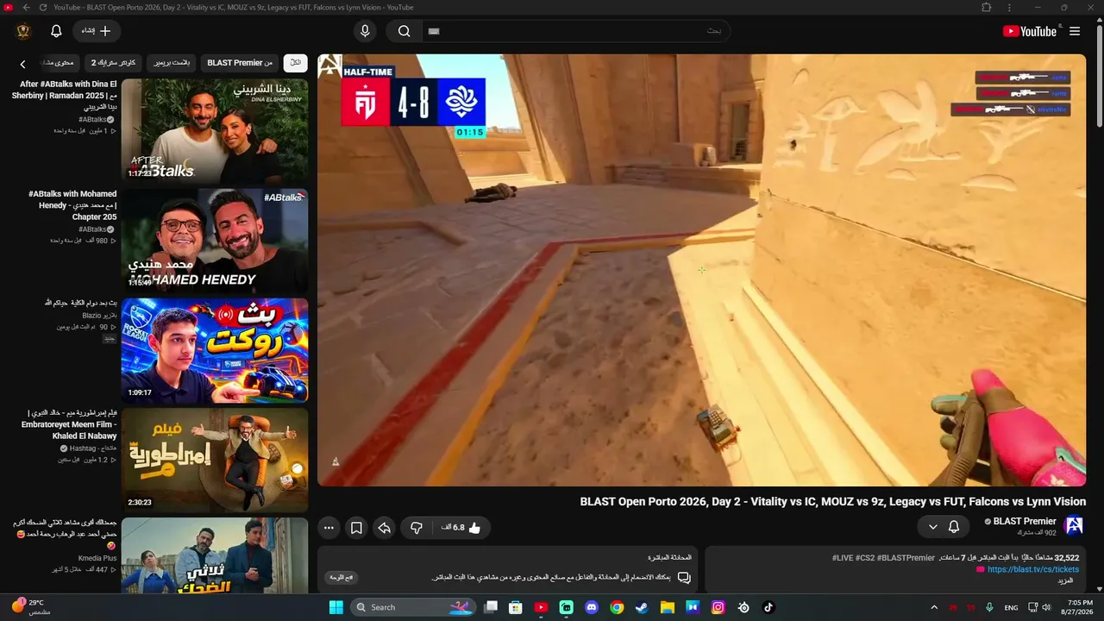Go back with the browser arrow
1104x621 pixels.
26,8
